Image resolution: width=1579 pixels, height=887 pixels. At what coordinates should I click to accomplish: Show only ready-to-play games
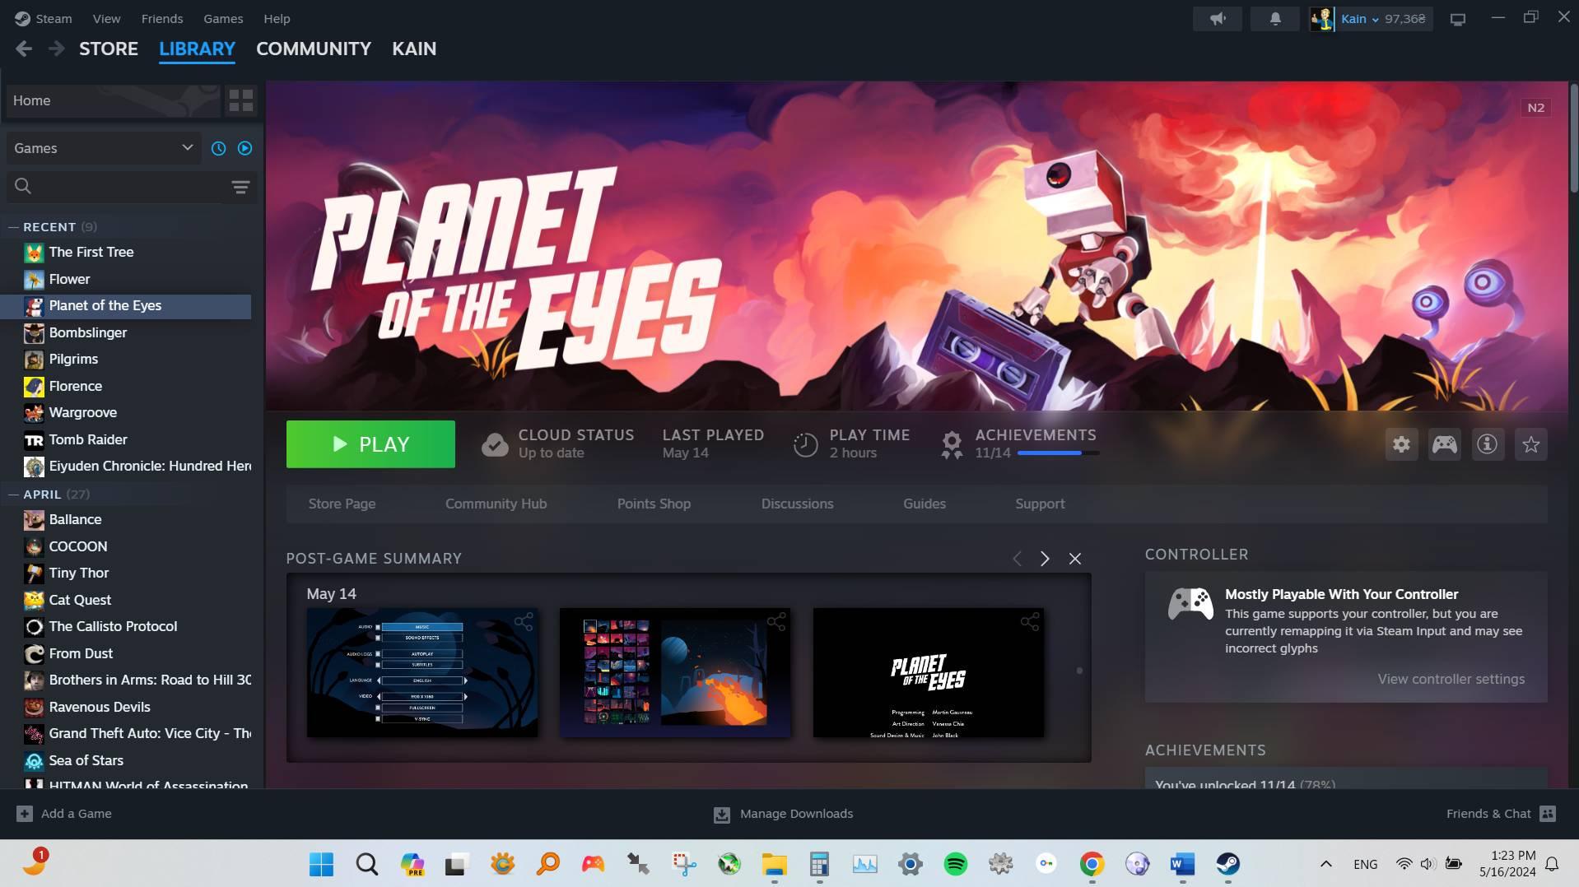[245, 148]
